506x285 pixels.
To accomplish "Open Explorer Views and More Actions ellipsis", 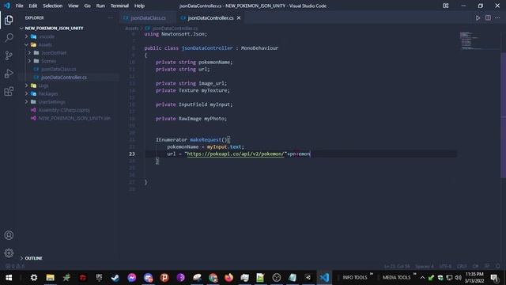I will tap(111, 17).
